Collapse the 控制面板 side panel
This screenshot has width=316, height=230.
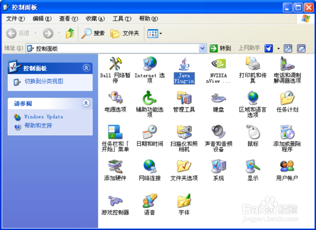(x=86, y=68)
